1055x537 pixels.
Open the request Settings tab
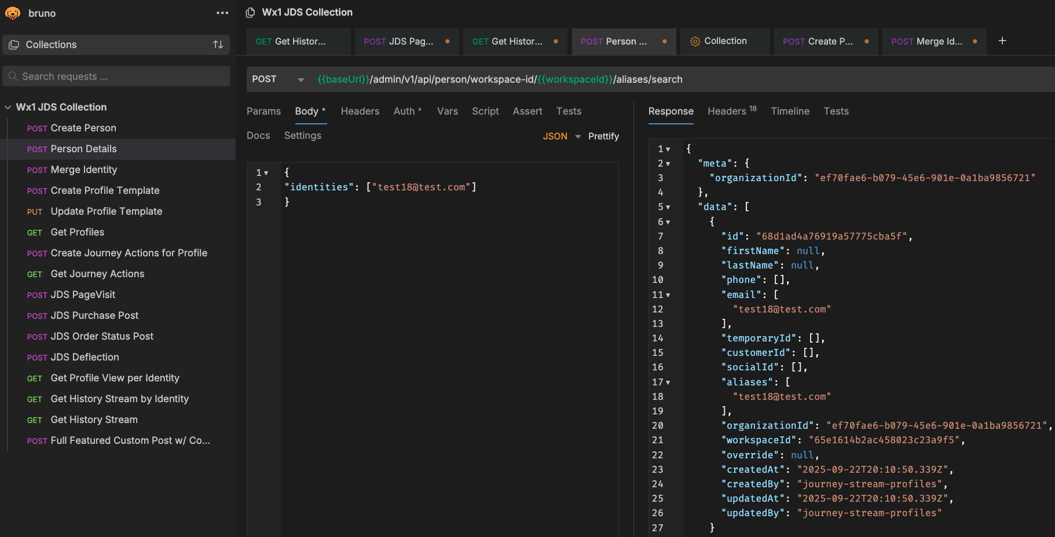pyautogui.click(x=302, y=135)
